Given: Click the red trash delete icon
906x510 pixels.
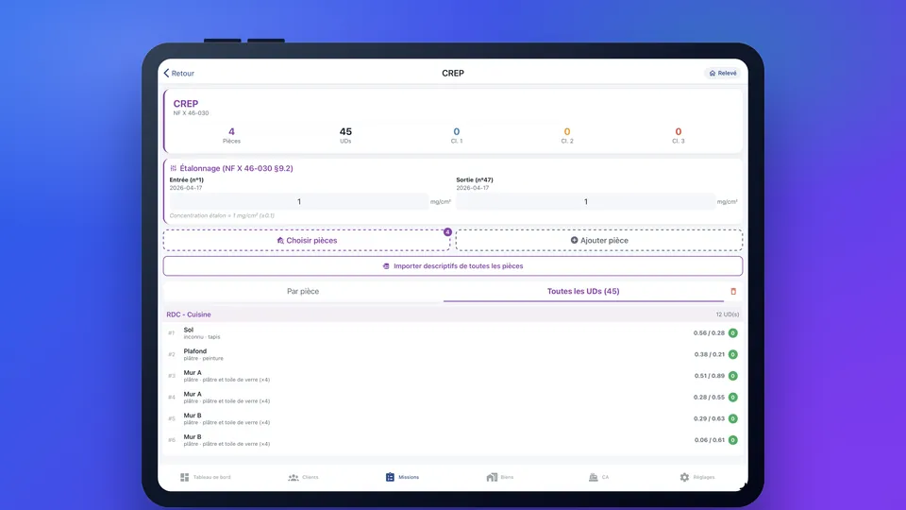Looking at the screenshot, I should (x=733, y=292).
